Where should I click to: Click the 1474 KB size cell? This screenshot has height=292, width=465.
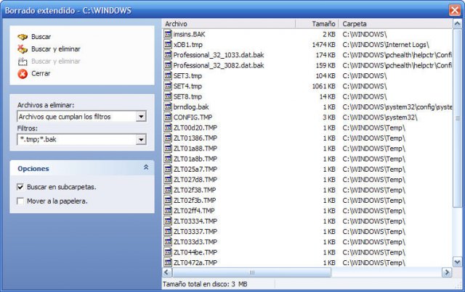click(x=323, y=45)
